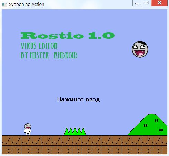Viewport: 169px width, 156px height.
Task: Click the app icon in title bar
Action: [4, 4]
